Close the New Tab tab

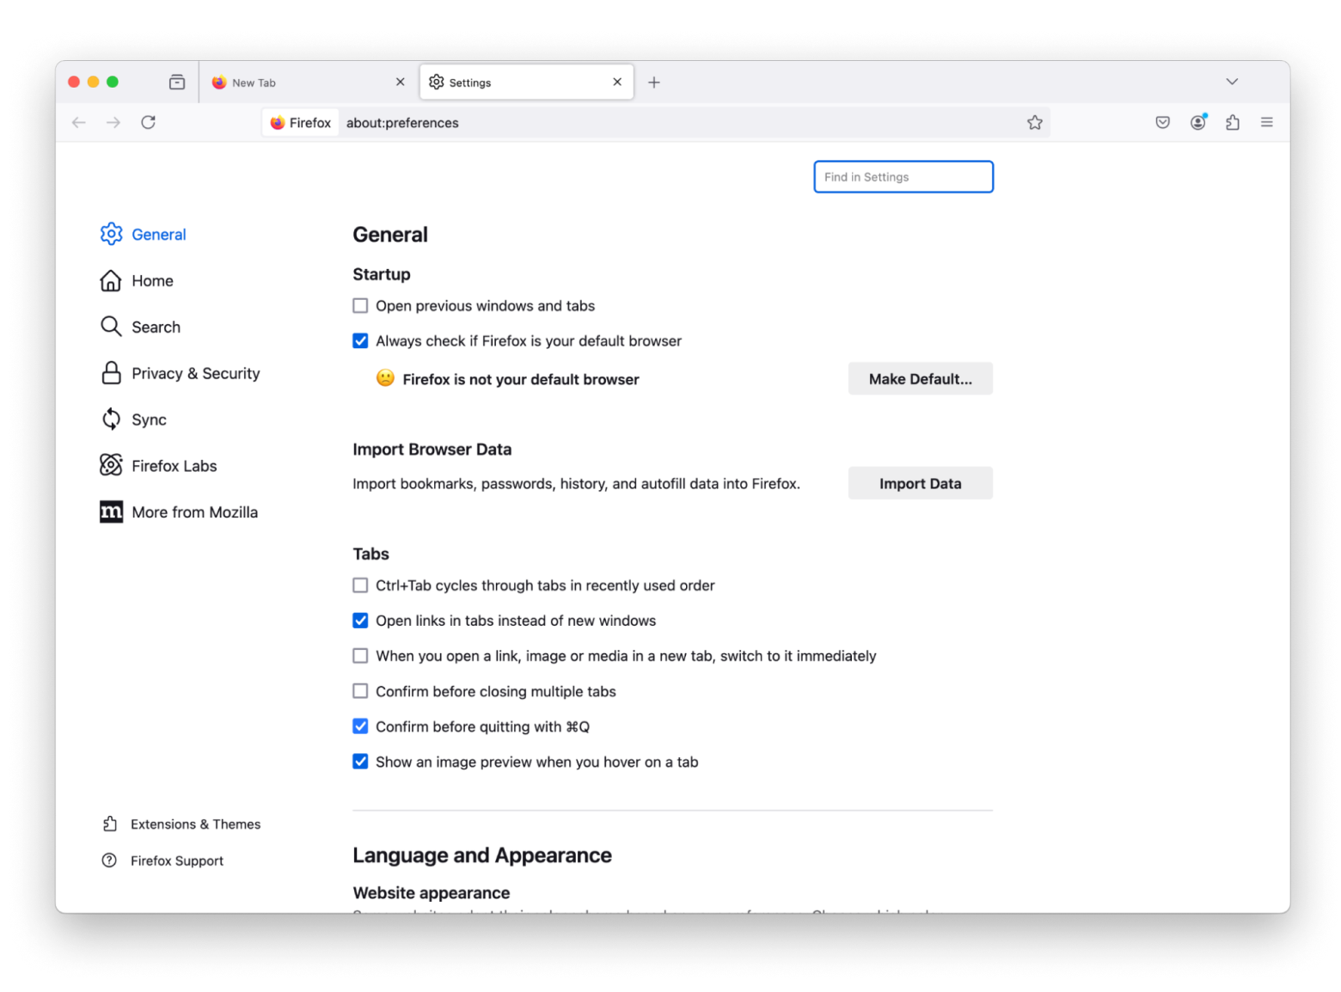click(400, 83)
